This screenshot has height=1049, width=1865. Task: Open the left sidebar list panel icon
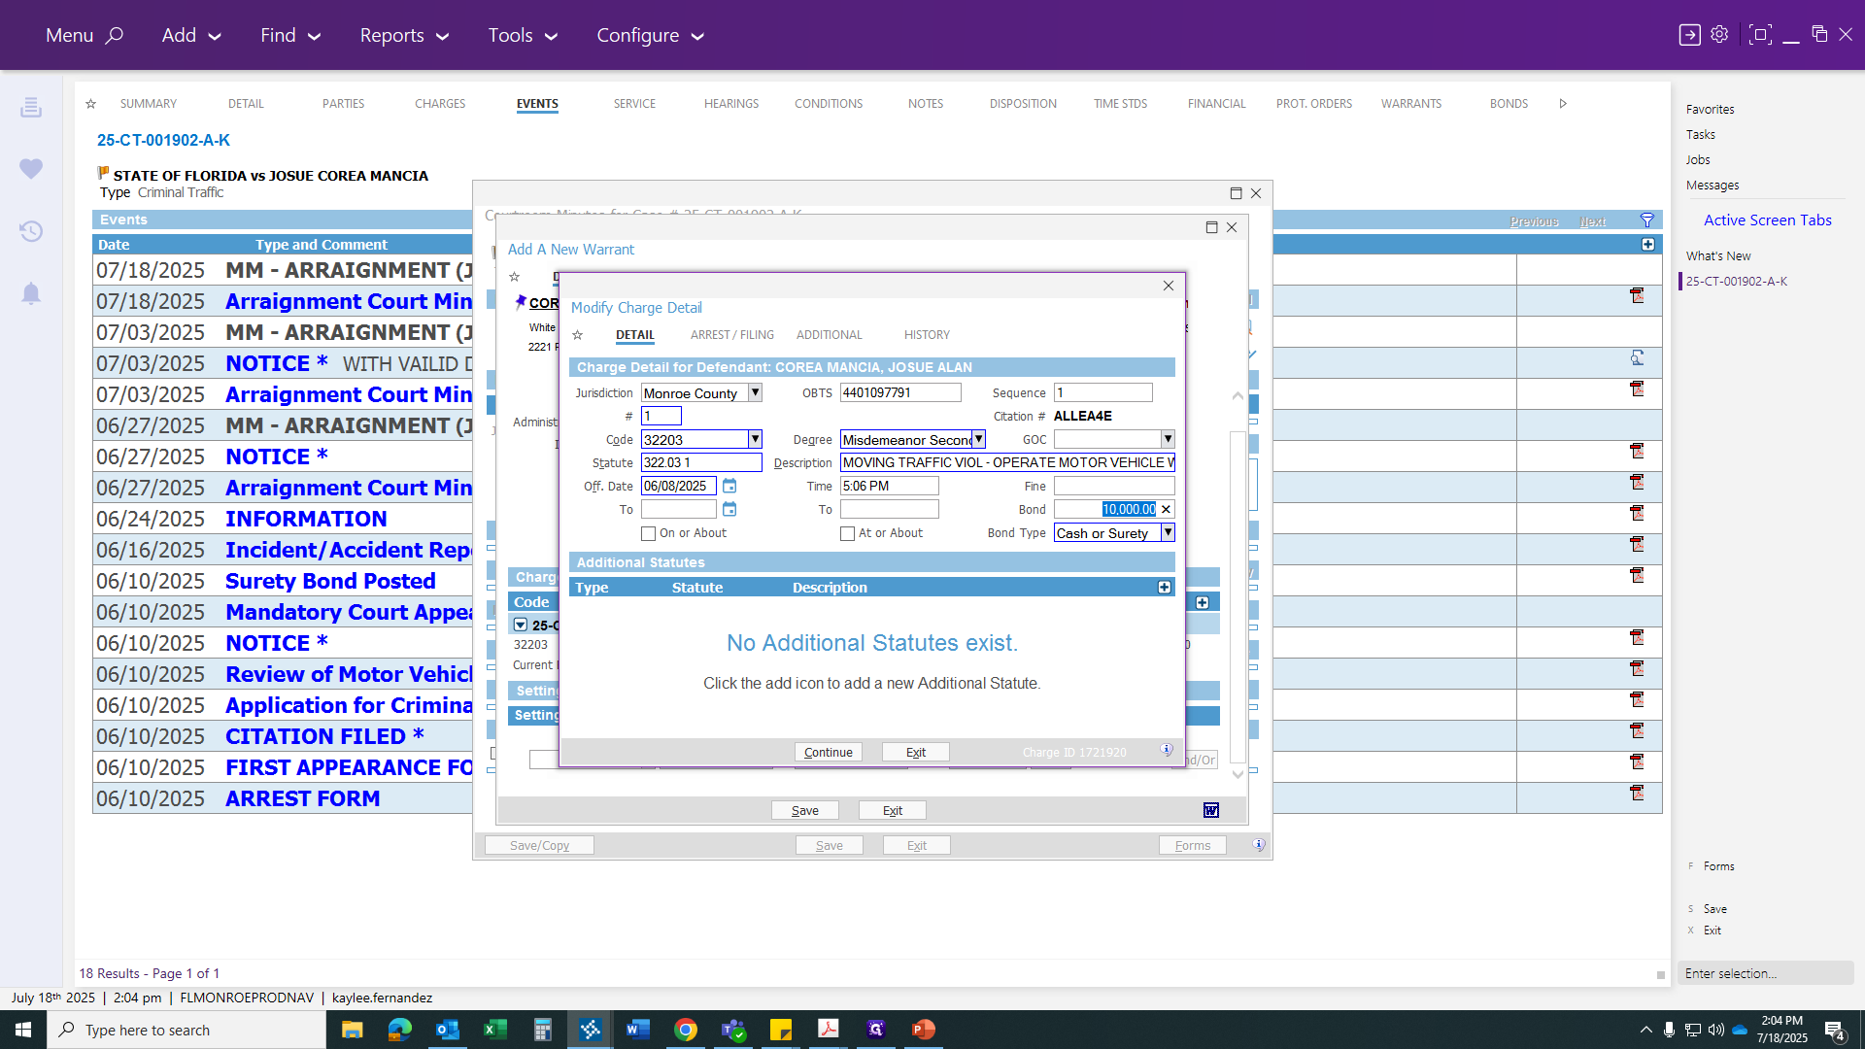click(31, 107)
